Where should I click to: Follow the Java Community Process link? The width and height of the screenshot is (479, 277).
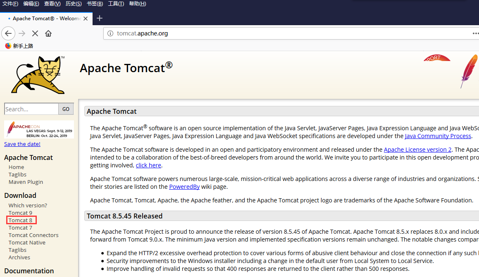click(x=438, y=136)
